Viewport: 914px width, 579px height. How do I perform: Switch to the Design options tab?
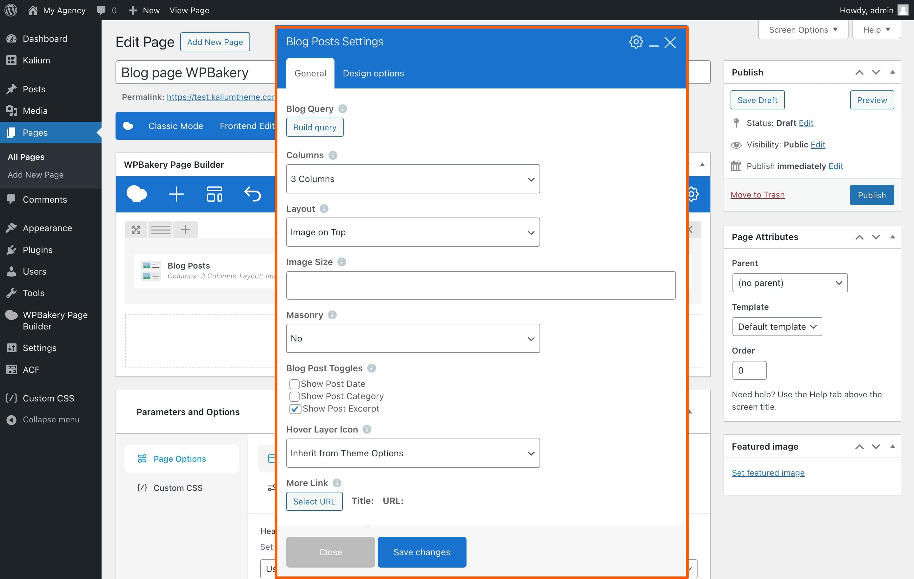click(x=373, y=73)
